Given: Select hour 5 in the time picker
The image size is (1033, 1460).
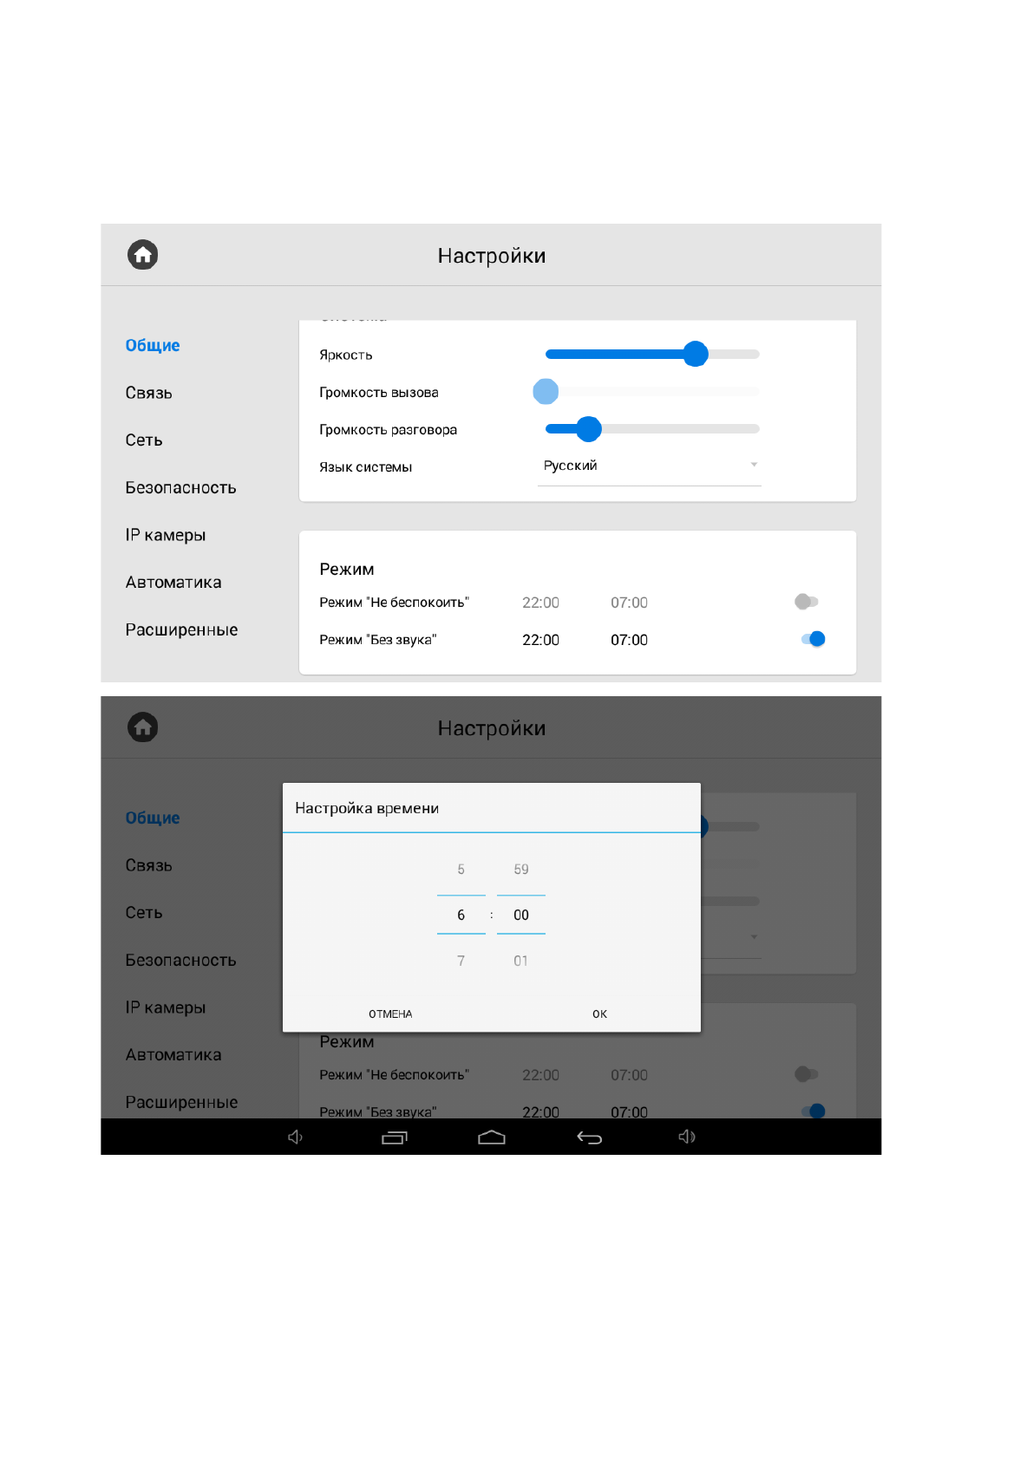Looking at the screenshot, I should point(461,870).
